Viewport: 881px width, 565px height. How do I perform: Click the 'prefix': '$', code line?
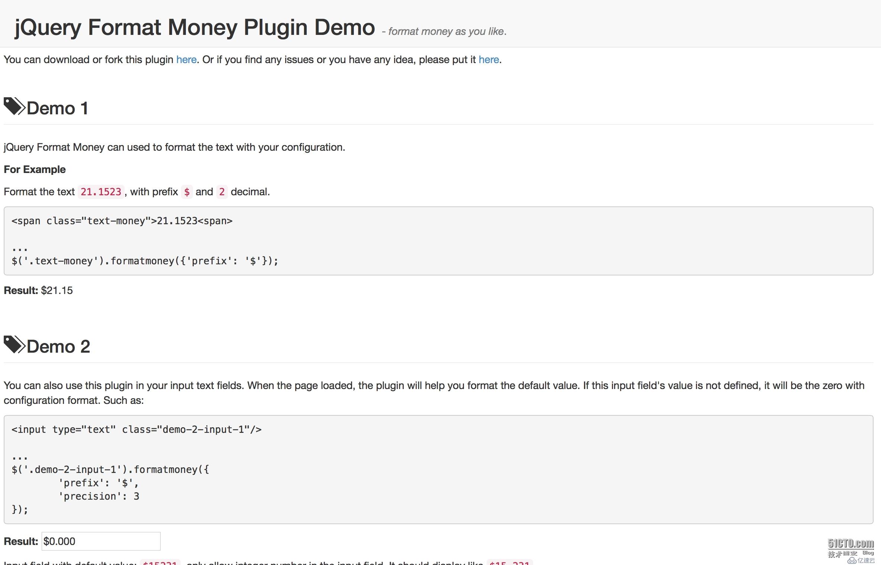tap(99, 483)
